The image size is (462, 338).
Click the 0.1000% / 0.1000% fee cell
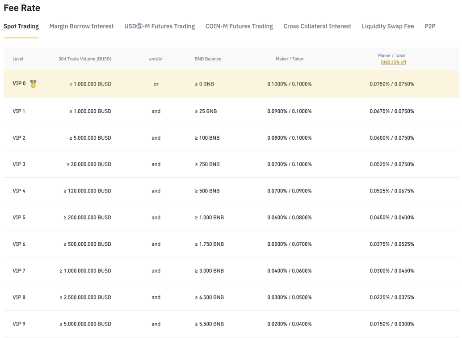pos(290,84)
